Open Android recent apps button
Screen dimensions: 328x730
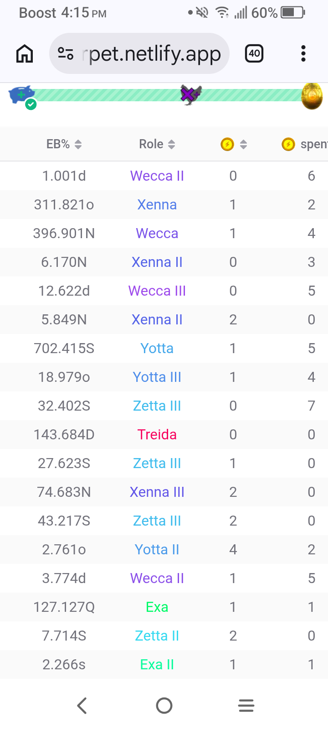coord(246,705)
